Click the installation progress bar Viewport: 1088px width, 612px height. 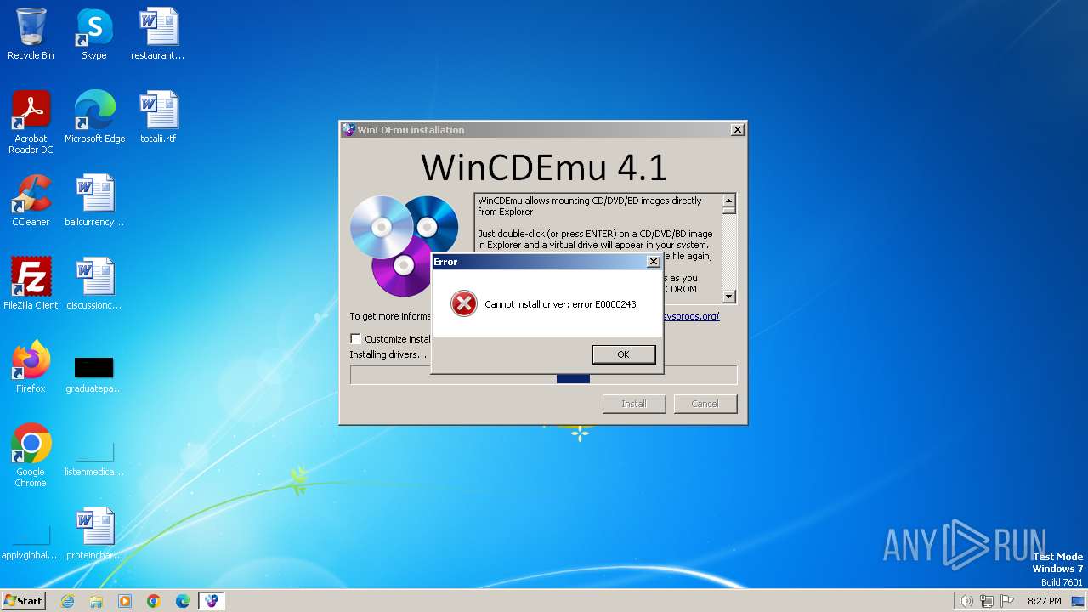point(543,375)
